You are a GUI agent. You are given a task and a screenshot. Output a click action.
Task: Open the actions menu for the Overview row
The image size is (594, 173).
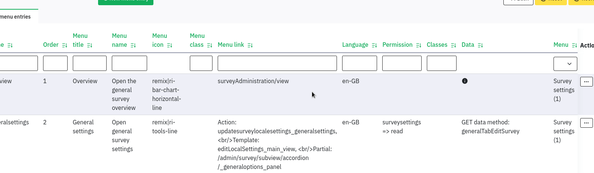(586, 82)
